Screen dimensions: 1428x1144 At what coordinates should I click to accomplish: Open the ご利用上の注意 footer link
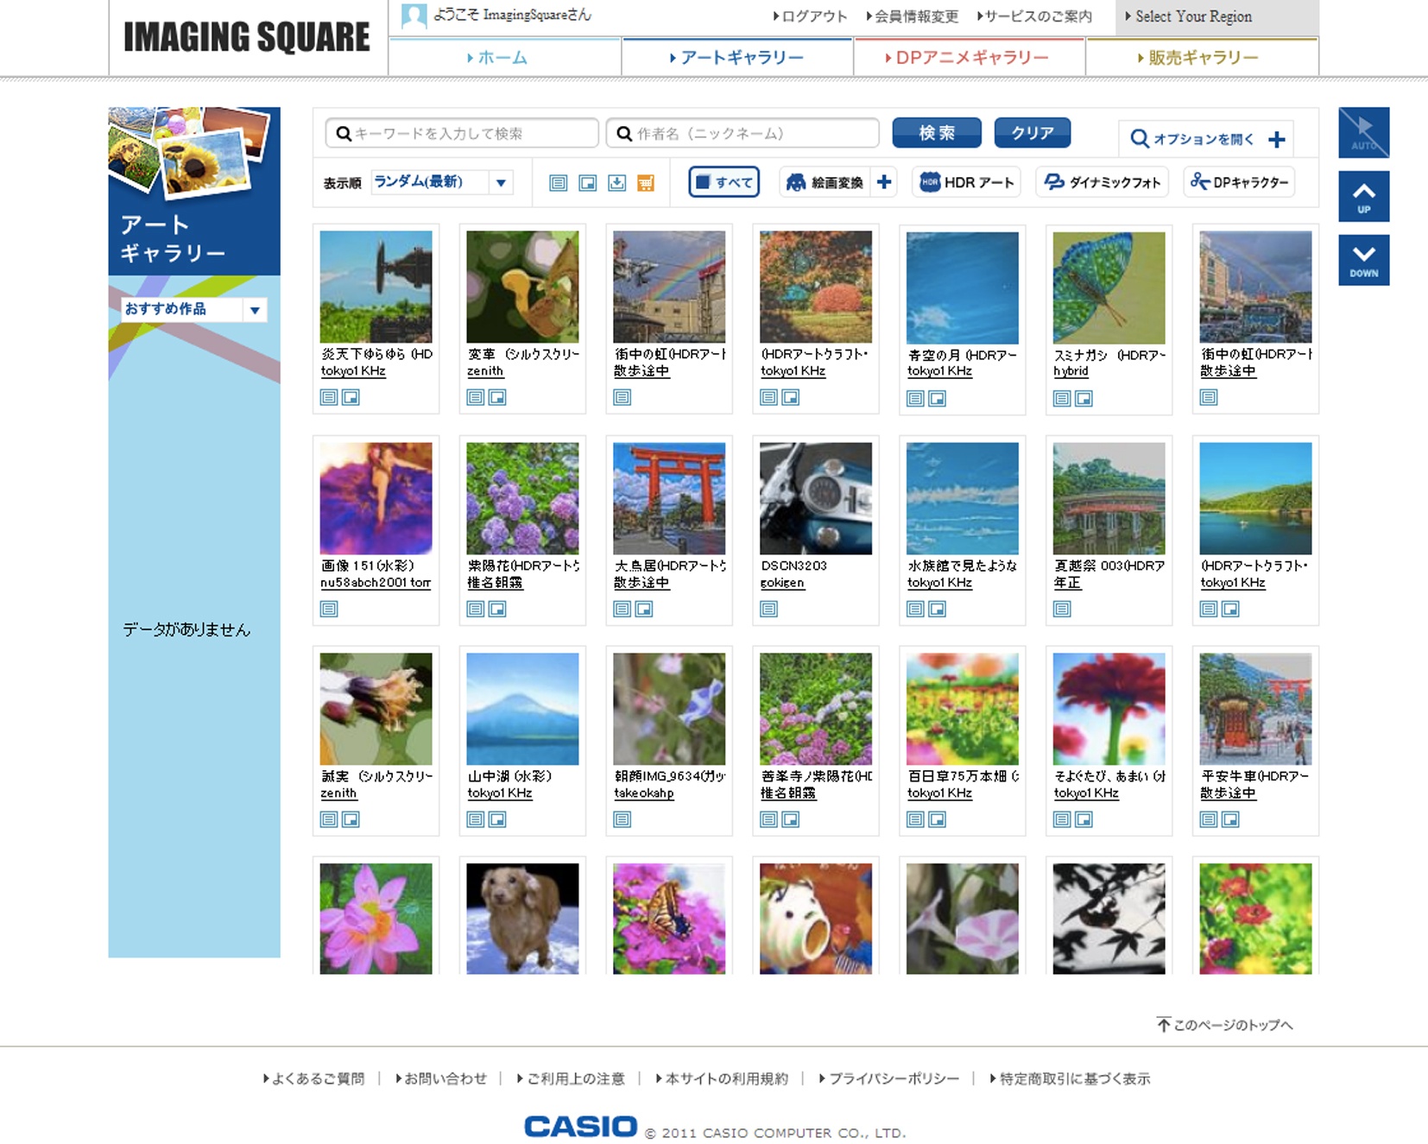point(571,1078)
